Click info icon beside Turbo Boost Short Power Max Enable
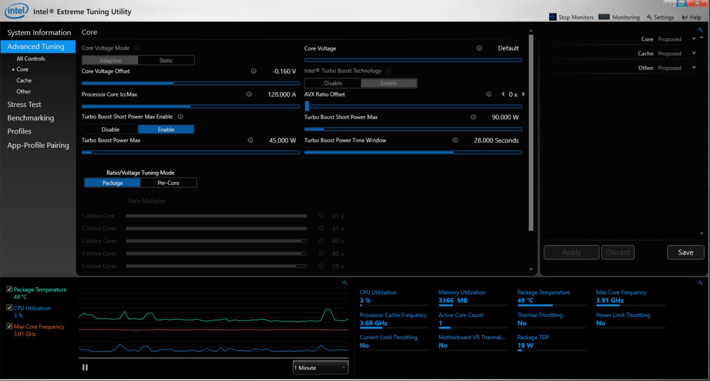Image resolution: width=710 pixels, height=381 pixels. pos(181,116)
